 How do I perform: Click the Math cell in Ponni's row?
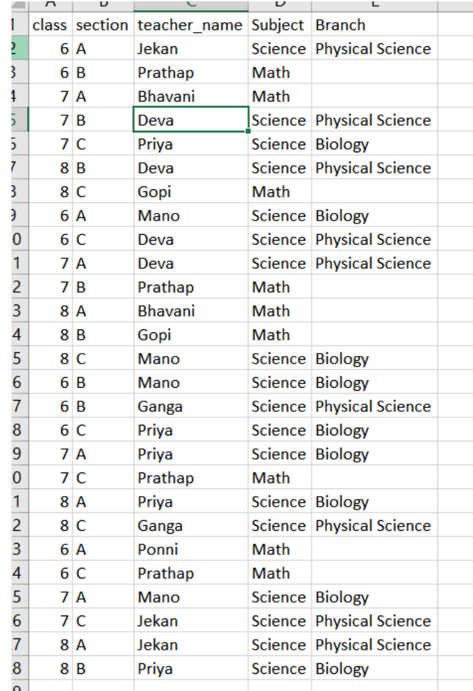coord(271,549)
